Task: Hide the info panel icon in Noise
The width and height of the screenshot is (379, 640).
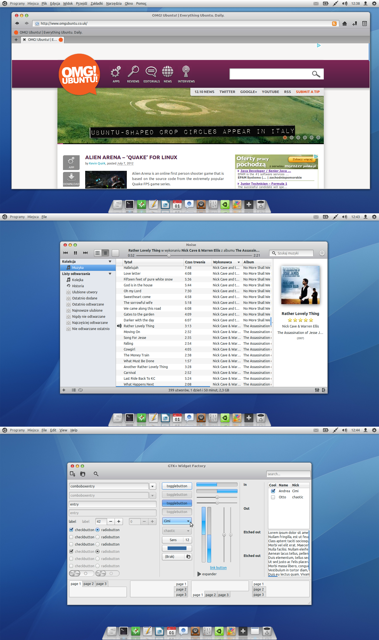Action: tap(324, 390)
